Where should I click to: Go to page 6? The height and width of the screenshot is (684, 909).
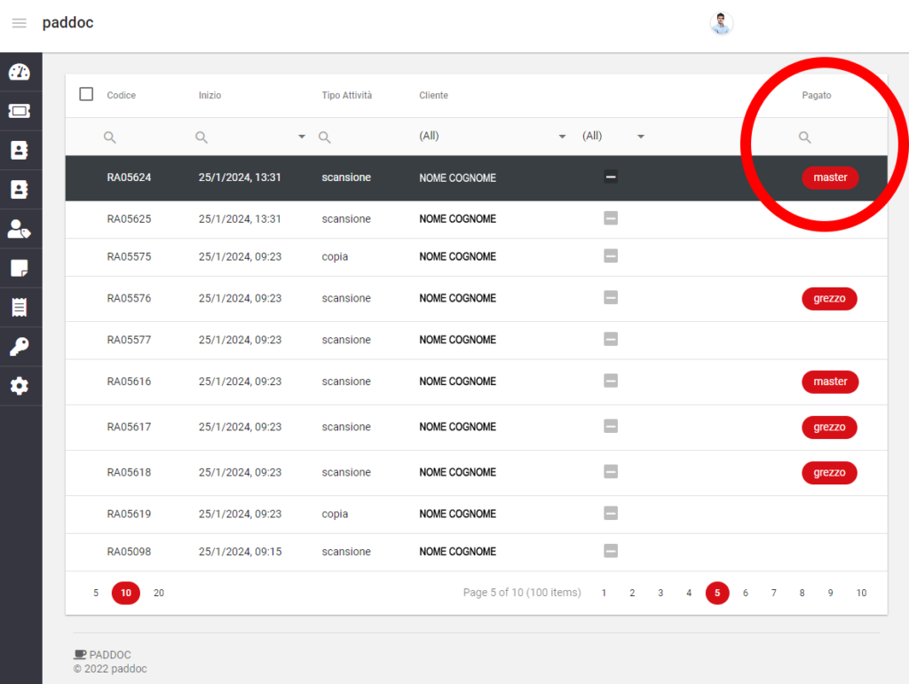pos(746,594)
